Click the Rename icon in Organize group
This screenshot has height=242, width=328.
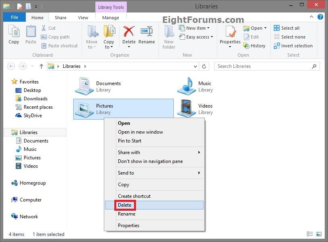pos(146,32)
